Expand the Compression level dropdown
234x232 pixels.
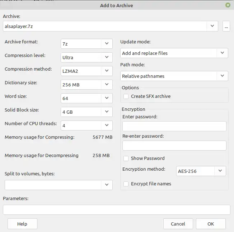(107, 57)
